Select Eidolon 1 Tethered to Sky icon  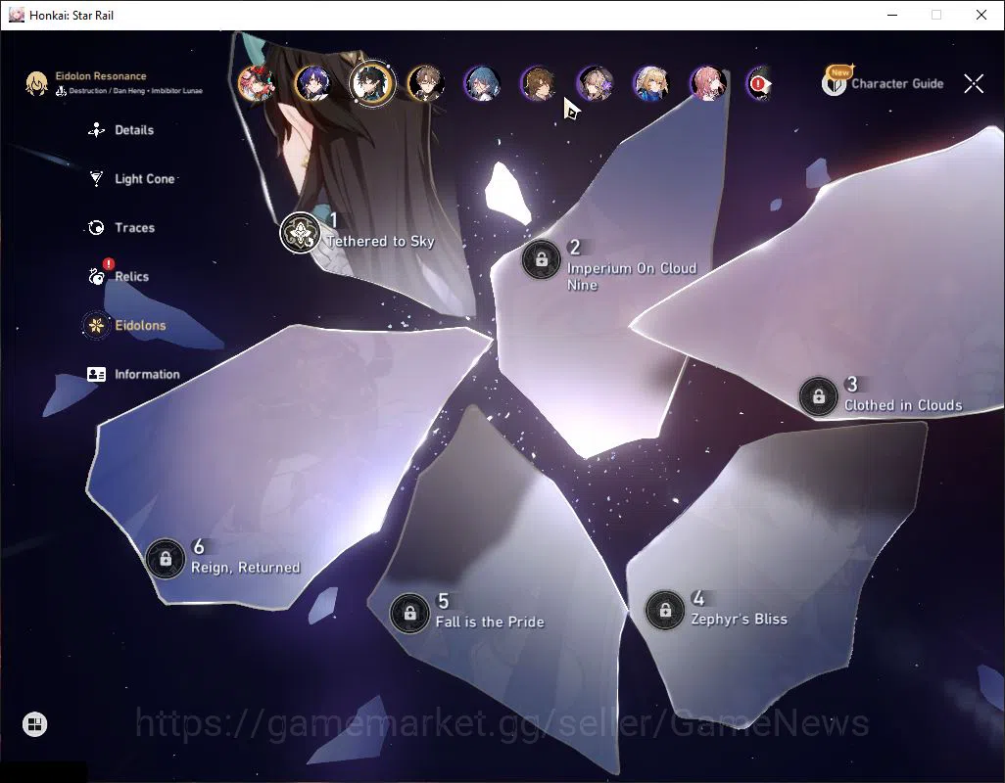[300, 233]
